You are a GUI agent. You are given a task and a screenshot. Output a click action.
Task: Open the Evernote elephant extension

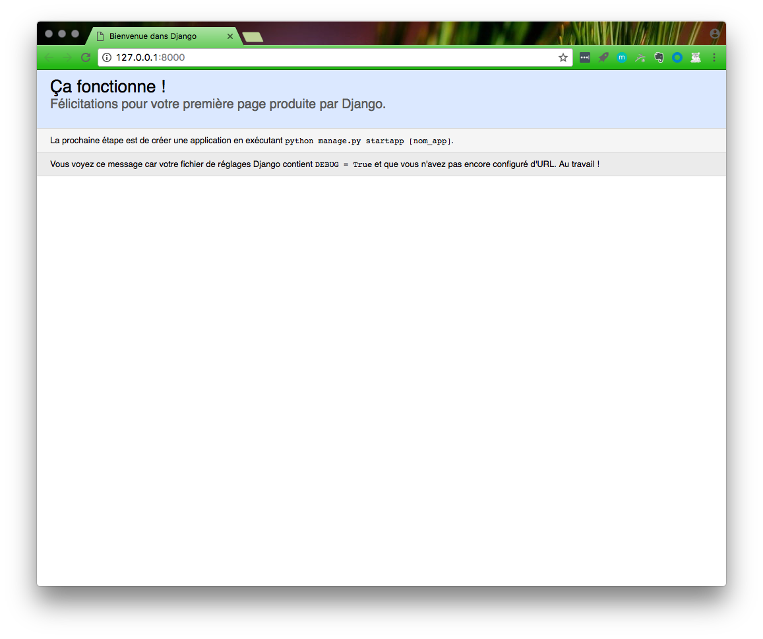coord(658,57)
